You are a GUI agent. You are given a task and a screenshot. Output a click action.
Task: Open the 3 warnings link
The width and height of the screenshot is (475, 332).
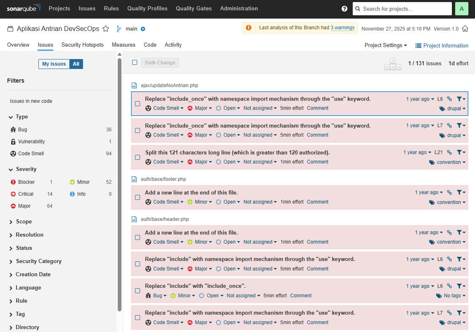pyautogui.click(x=342, y=28)
